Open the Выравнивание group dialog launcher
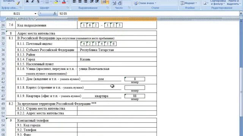The height and width of the screenshot is (136, 243). tap(107, 8)
